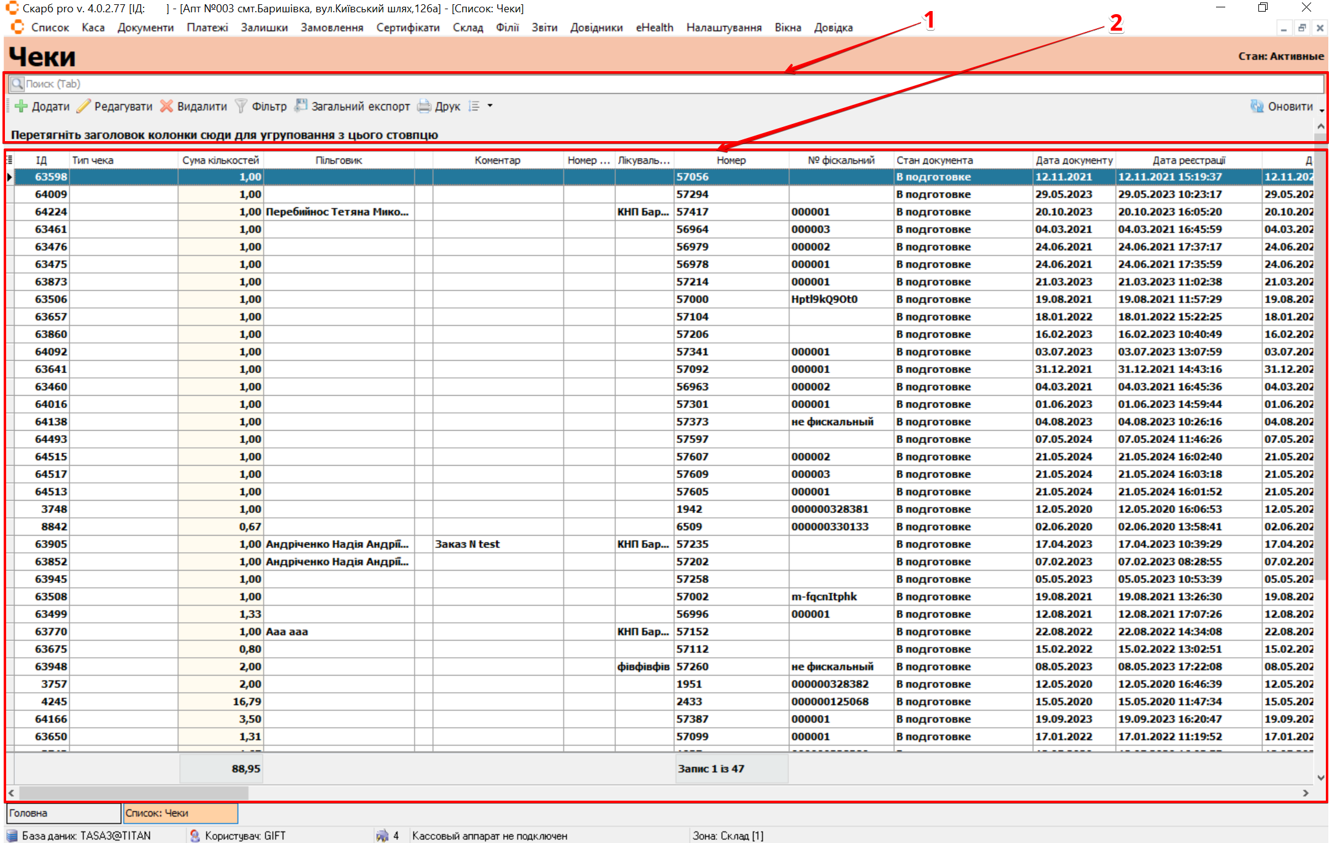The width and height of the screenshot is (1332, 843).
Task: Expand the toolbar overflow arrow beside Оновити
Action: pos(1322,110)
